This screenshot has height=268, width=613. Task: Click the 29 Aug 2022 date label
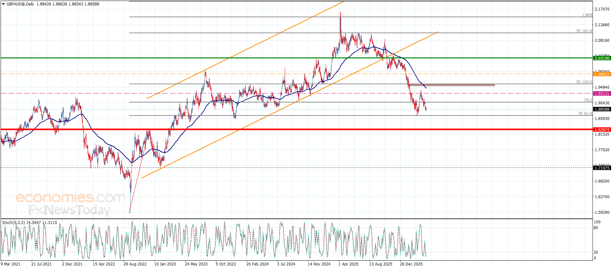tap(135, 264)
